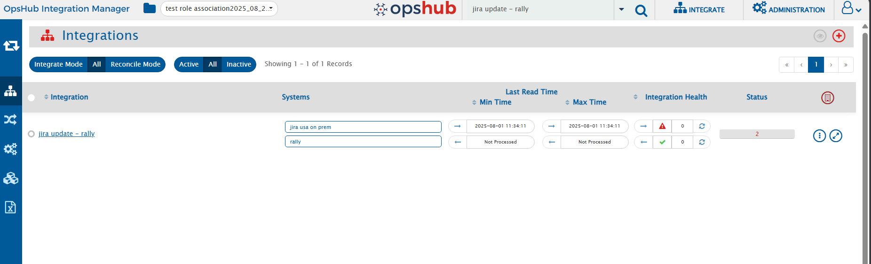Expand the user profile menu
The image size is (871, 264).
(851, 9)
